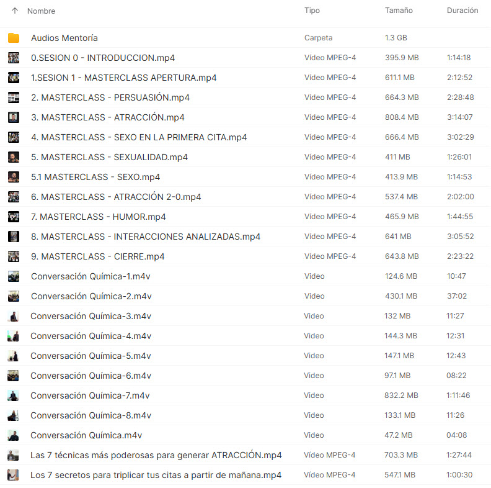
Task: Select file name 7. MASTERCLASS - HUMOR.mp4
Action: [x=99, y=217]
